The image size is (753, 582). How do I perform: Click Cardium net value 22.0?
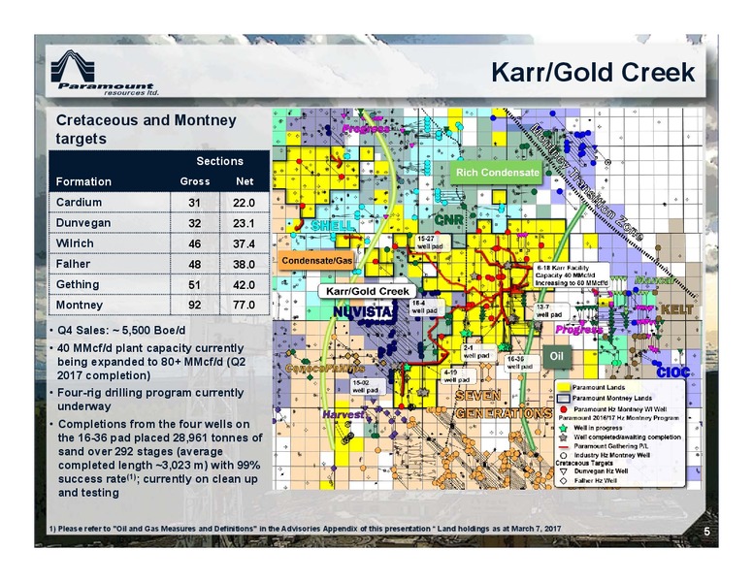(x=244, y=203)
